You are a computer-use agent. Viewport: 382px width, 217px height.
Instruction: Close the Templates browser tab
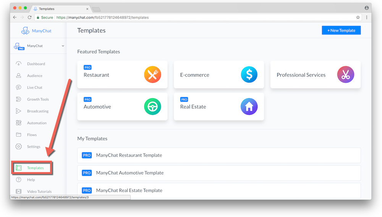coord(87,9)
